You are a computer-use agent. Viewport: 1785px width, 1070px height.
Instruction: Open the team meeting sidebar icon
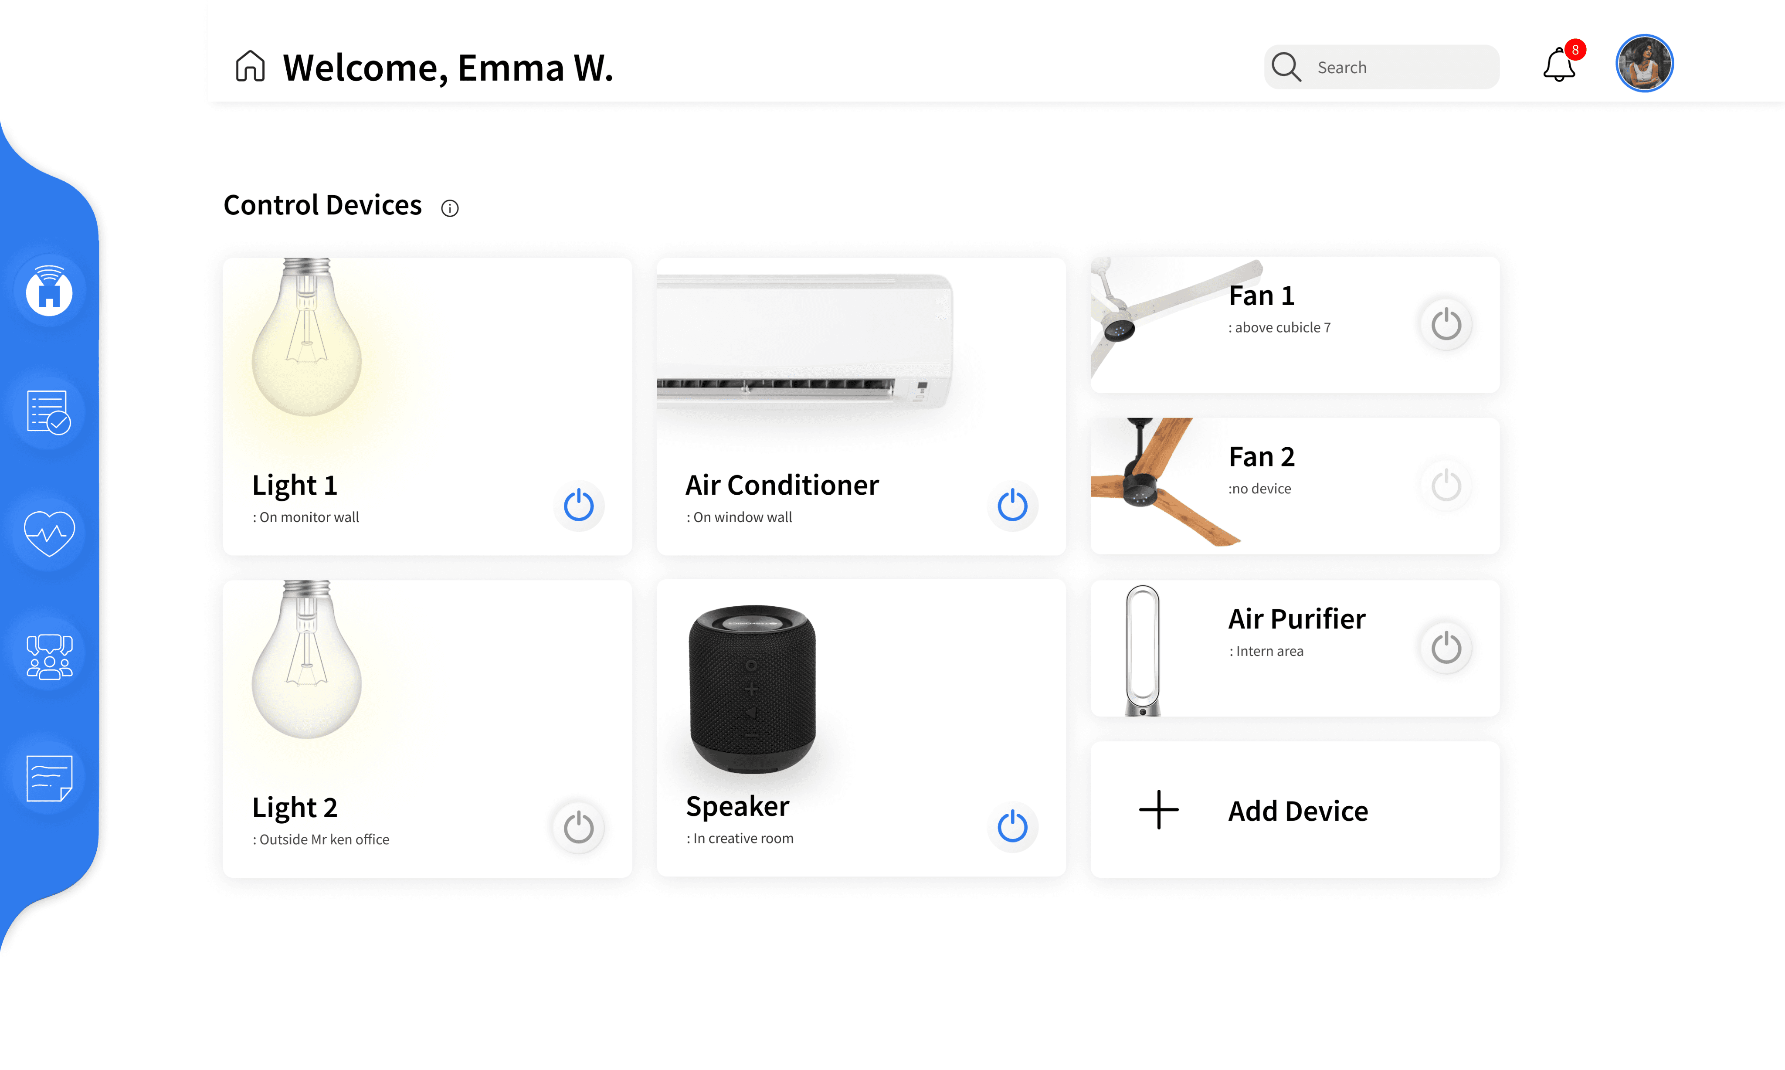[x=49, y=656]
